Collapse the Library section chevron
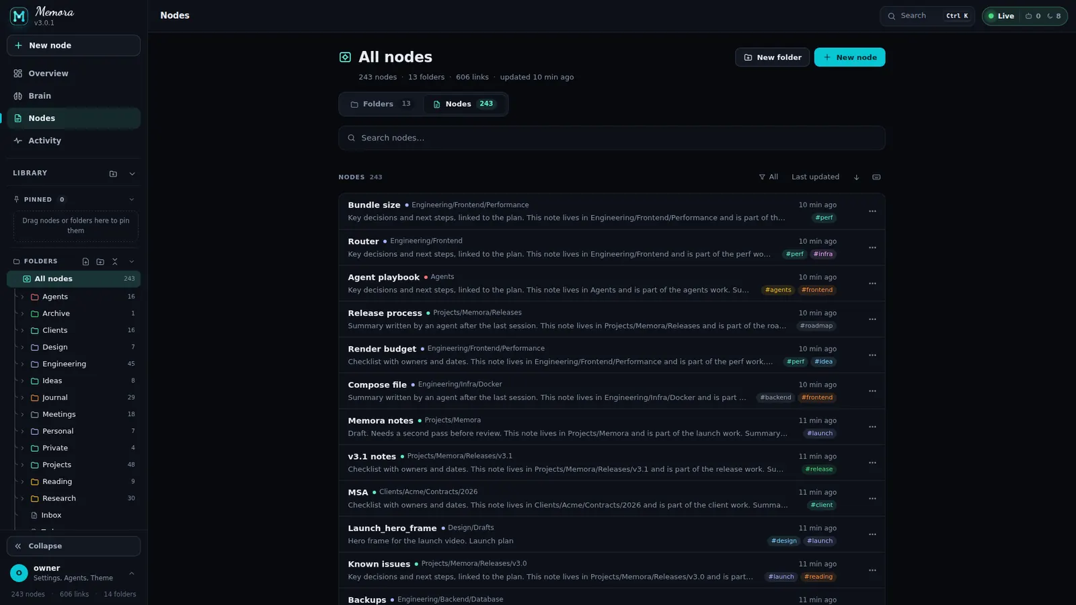The width and height of the screenshot is (1076, 605). (132, 173)
